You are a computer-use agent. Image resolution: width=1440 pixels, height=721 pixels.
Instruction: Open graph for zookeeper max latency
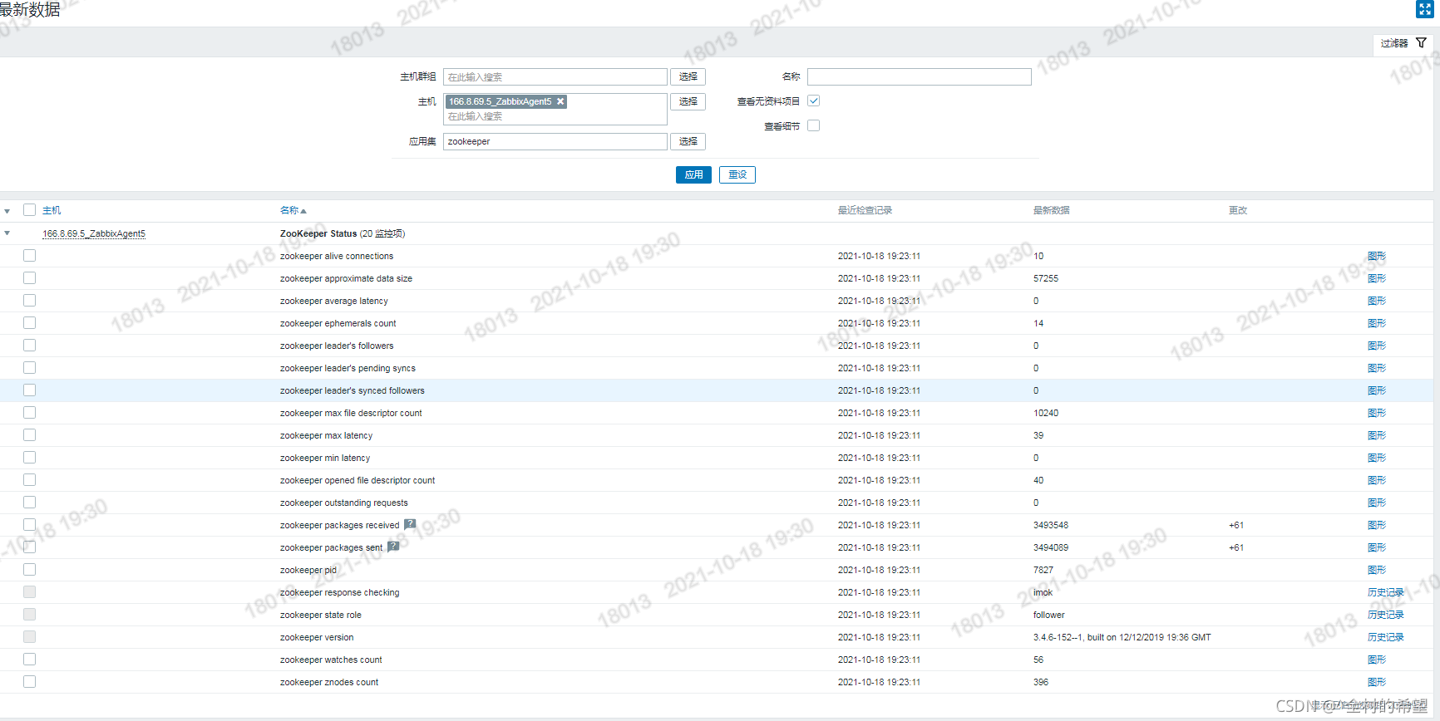tap(1377, 435)
